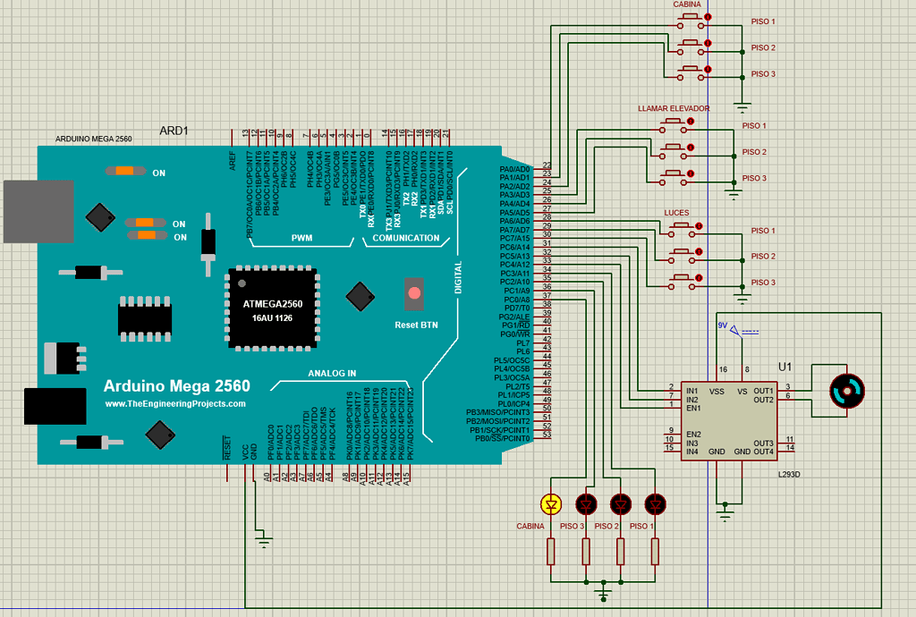
Task: Select the red PISO 3 LED
Action: (584, 504)
